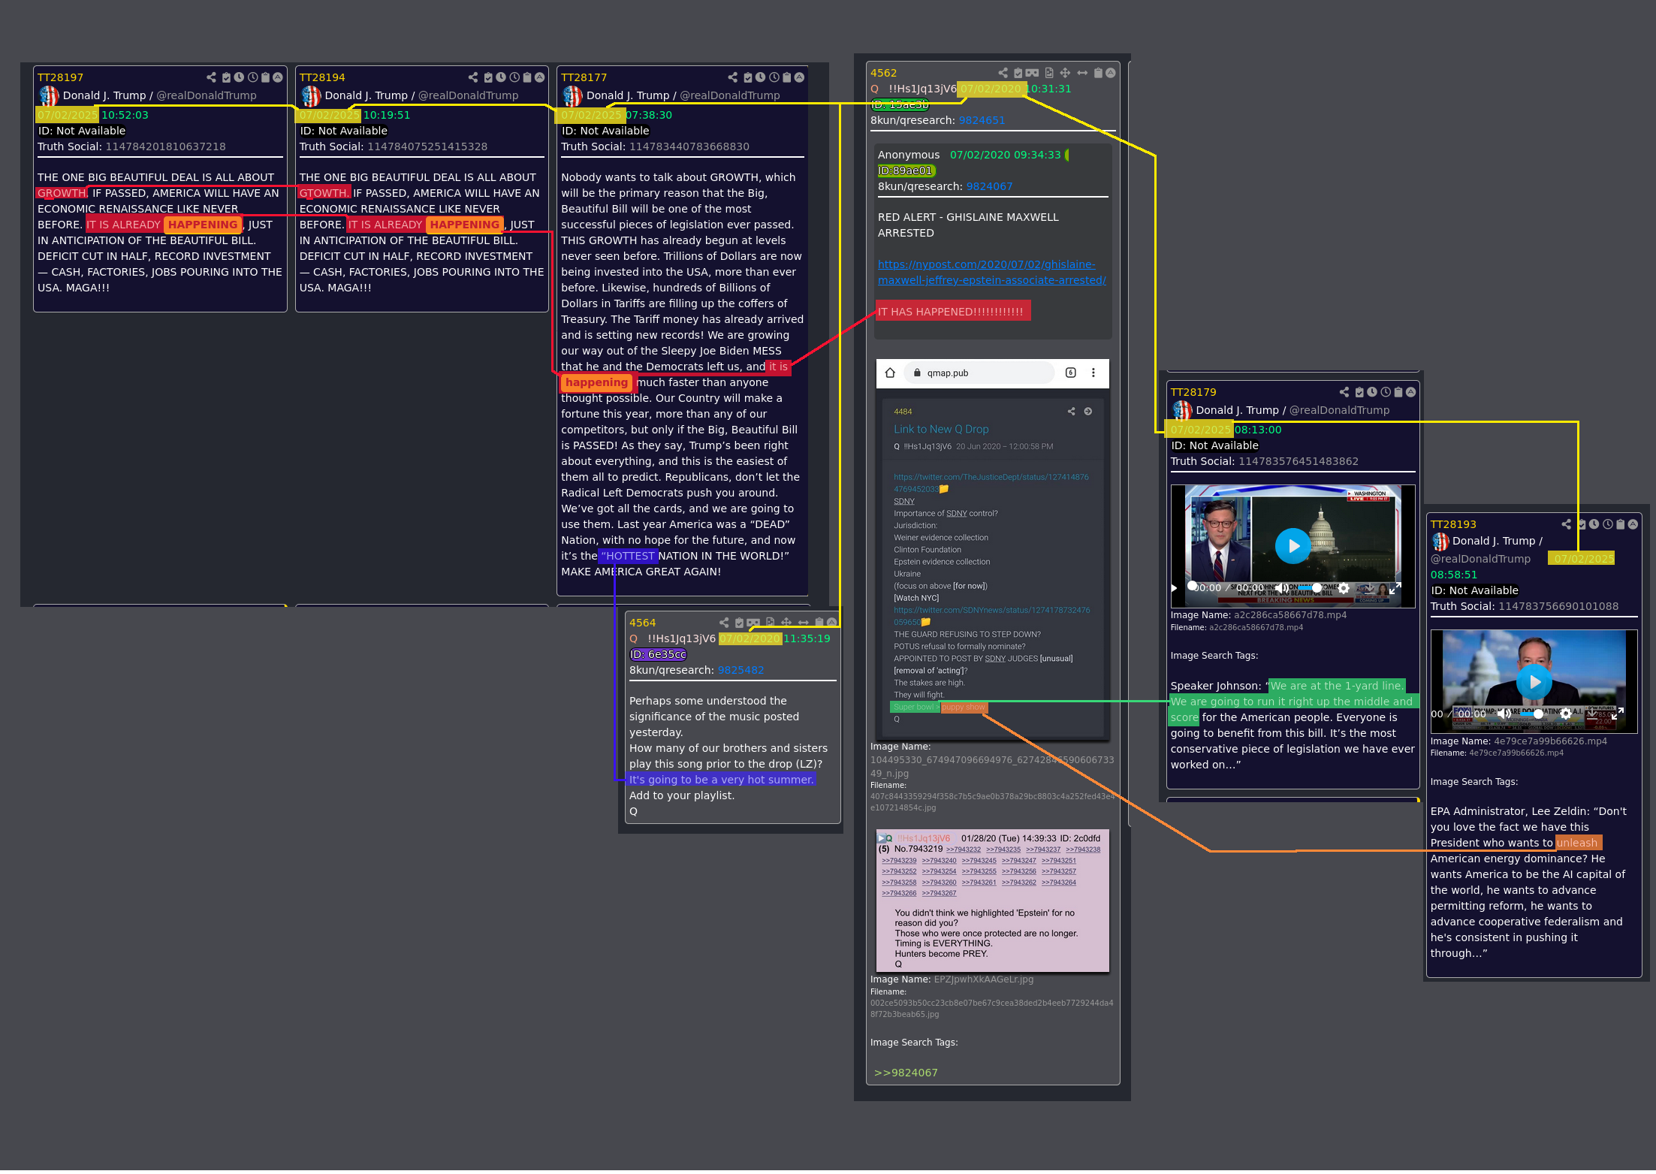This screenshot has width=1656, height=1174.
Task: Click the clipboard-check icon on drop 4562
Action: coord(1018,73)
